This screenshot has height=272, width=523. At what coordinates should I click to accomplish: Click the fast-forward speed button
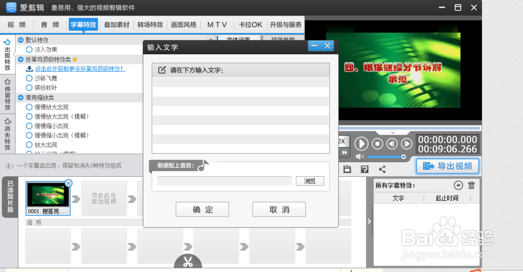[x=344, y=153]
